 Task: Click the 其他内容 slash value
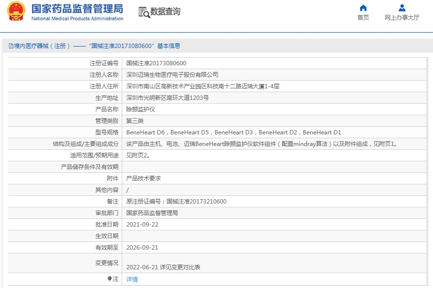tap(127, 190)
